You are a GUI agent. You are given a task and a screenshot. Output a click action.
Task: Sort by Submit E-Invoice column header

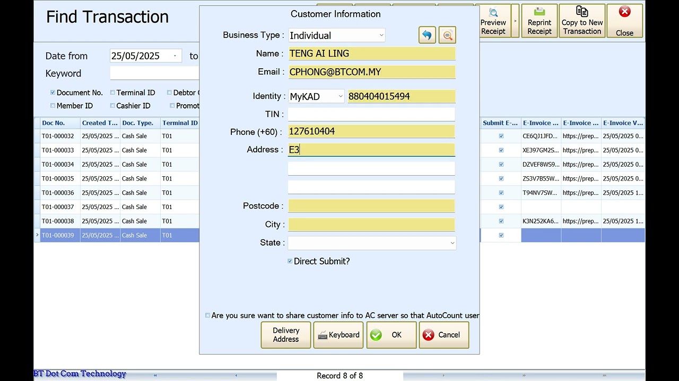point(501,123)
